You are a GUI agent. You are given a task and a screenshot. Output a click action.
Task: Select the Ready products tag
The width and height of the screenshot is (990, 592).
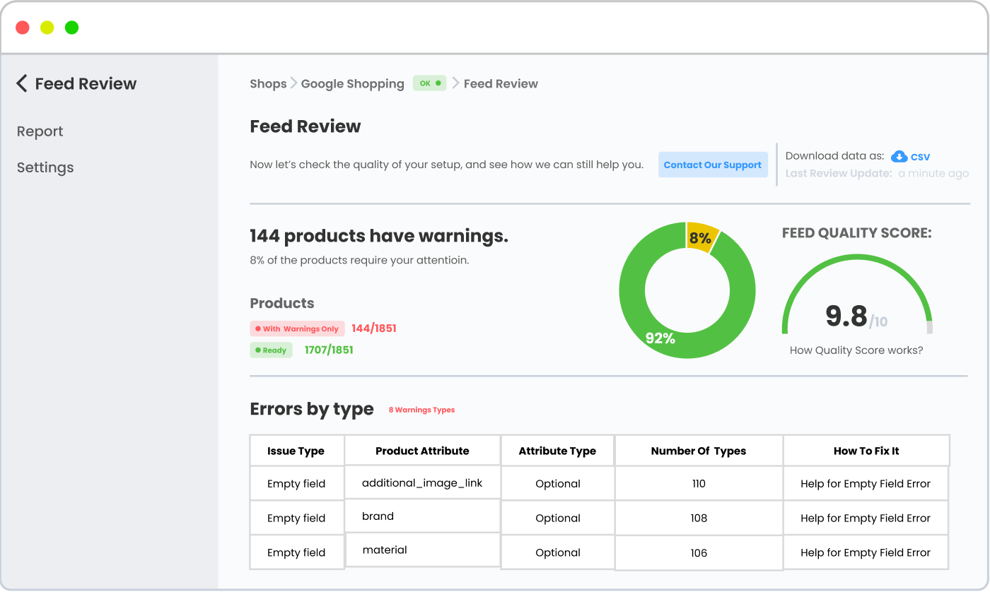click(x=271, y=350)
